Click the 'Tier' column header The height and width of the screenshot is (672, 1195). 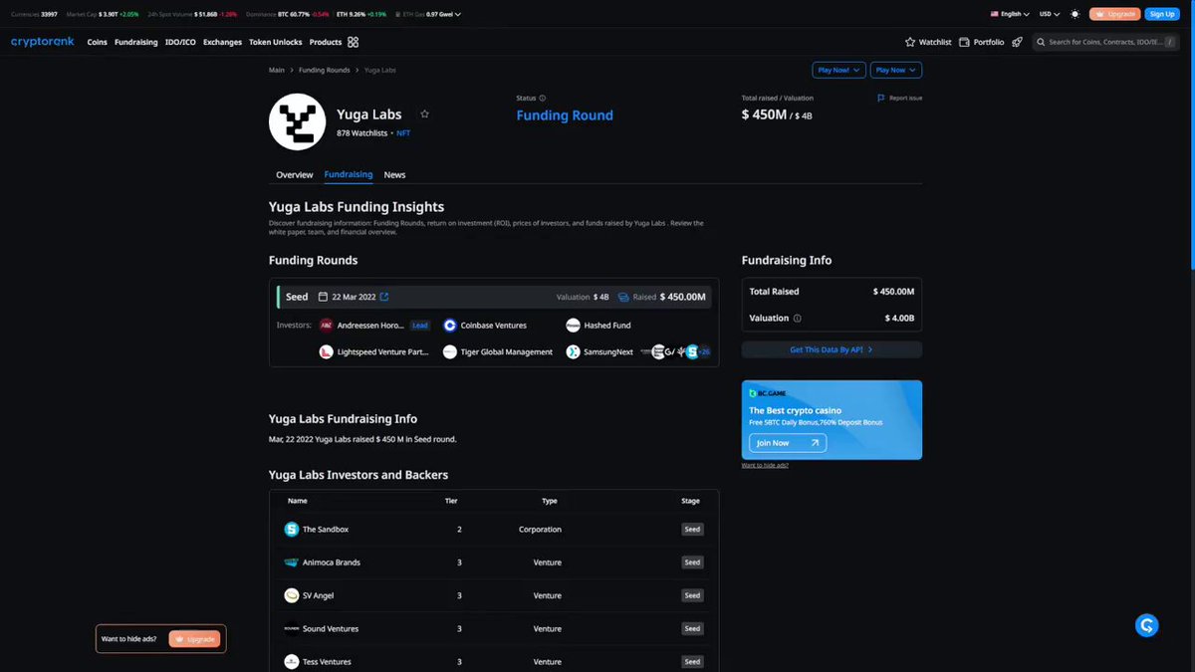(451, 501)
